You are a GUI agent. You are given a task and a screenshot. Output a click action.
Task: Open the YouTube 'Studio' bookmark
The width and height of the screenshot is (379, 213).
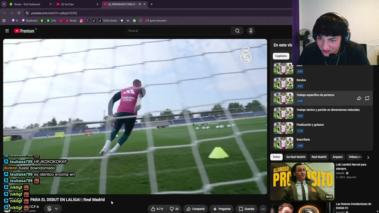coord(71,21)
